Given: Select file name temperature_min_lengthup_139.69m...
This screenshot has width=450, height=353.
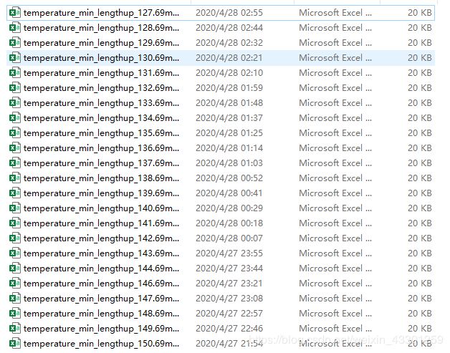Looking at the screenshot, I should tap(101, 193).
